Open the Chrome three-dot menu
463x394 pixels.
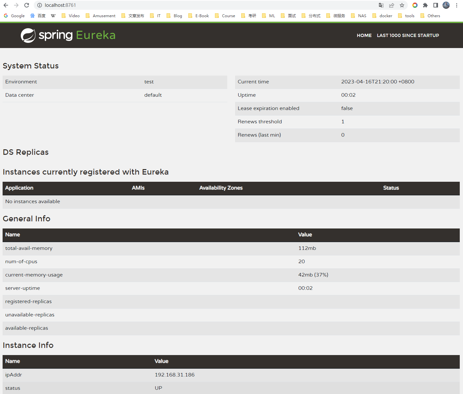pos(457,5)
